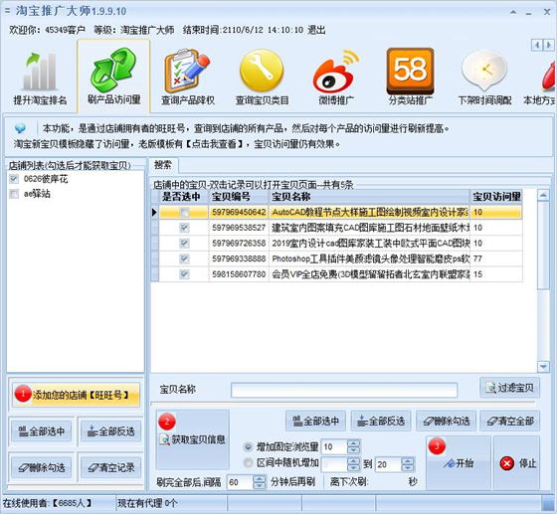Click 删除勾选 under shop list

tap(42, 467)
